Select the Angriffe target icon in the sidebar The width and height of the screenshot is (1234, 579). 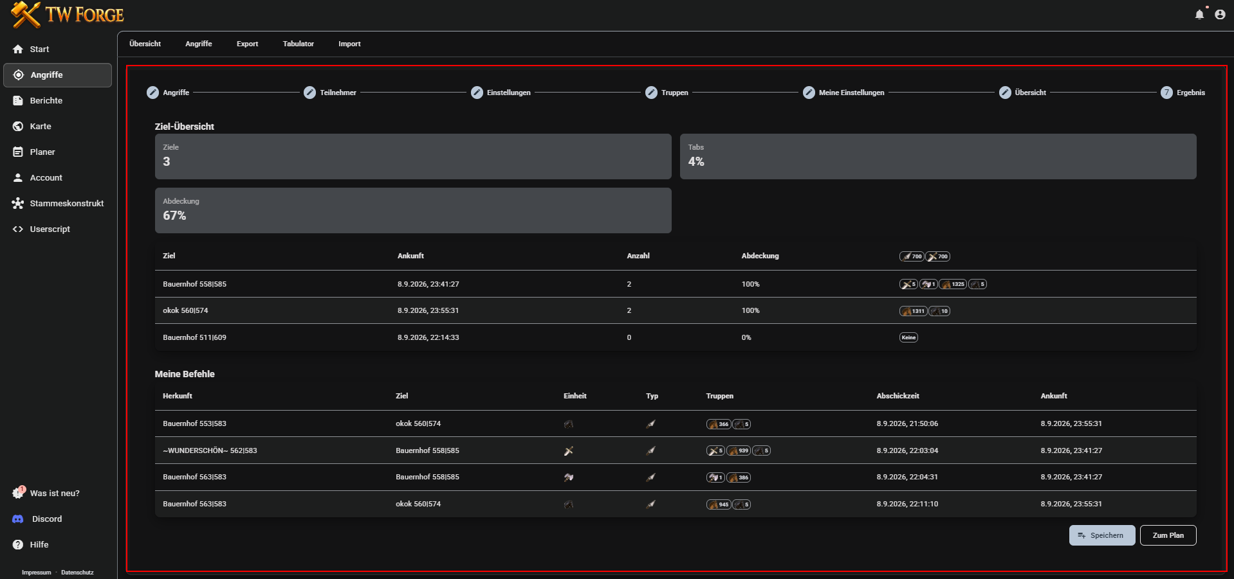click(x=19, y=75)
